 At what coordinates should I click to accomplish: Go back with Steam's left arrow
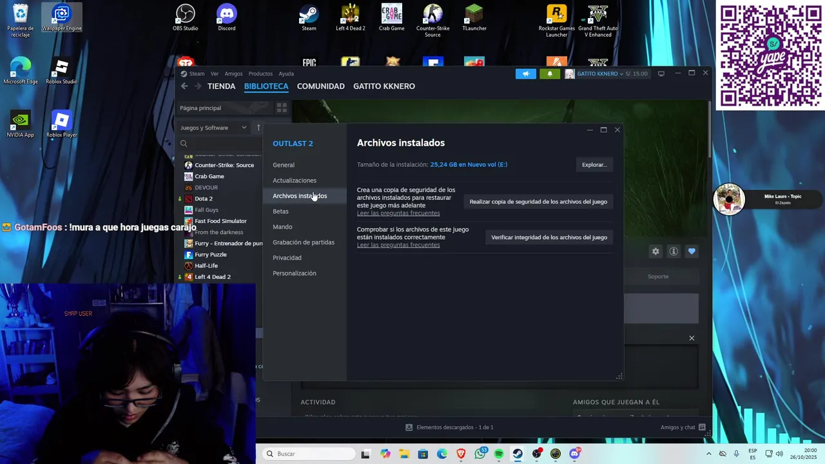pos(184,86)
